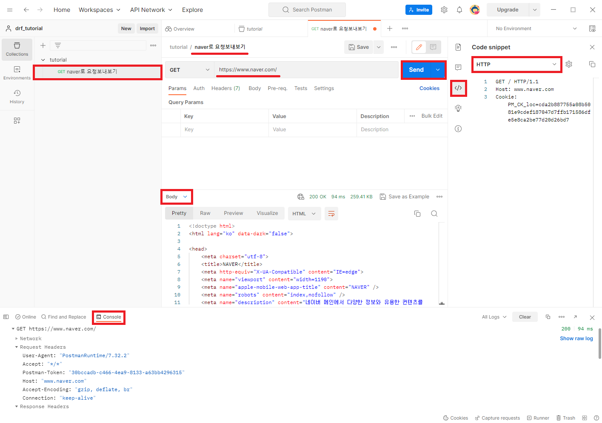Switch to comment mode icon

(x=433, y=47)
